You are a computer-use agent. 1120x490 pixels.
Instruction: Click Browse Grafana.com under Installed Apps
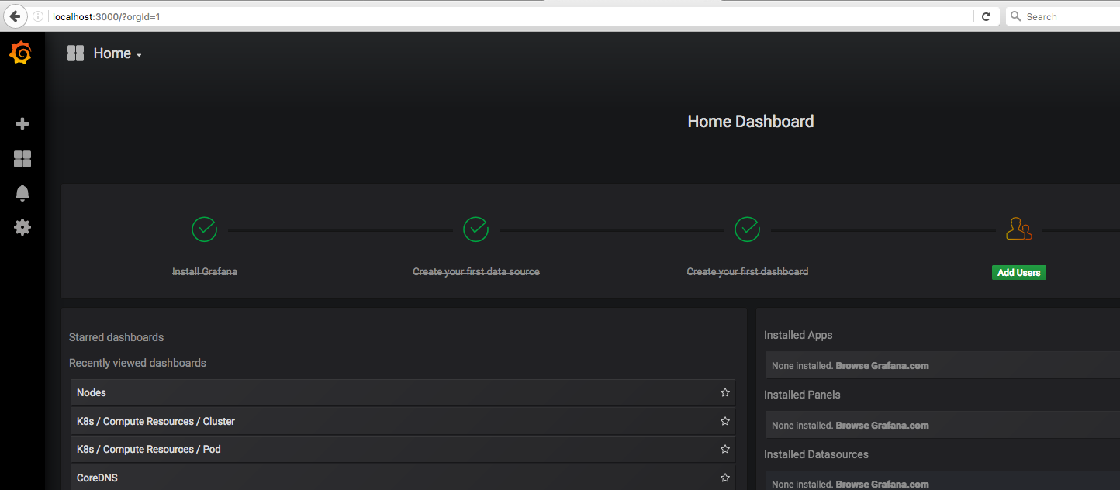click(x=882, y=366)
